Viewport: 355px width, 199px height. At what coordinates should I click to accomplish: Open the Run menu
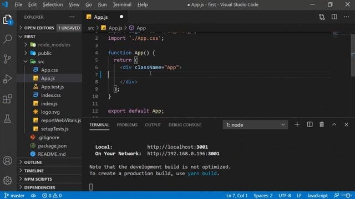(x=102, y=4)
